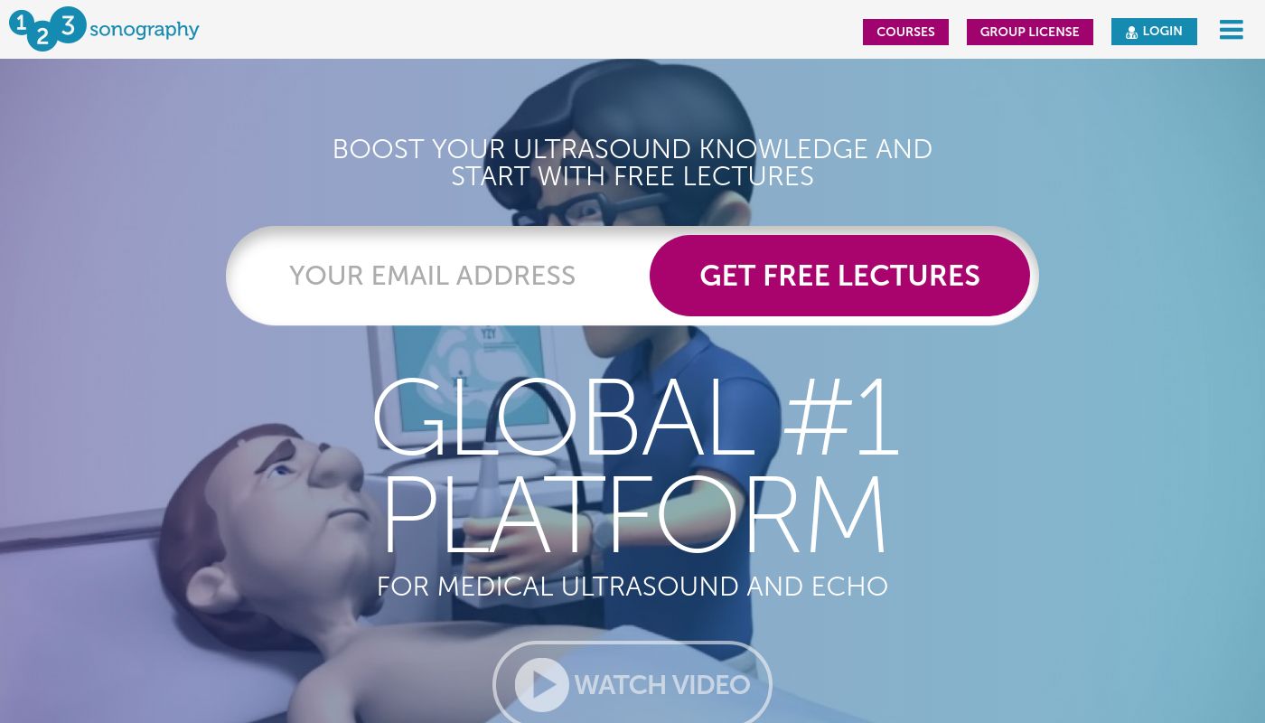This screenshot has height=723, width=1265.
Task: Click the play icon in Watch Video
Action: [542, 684]
